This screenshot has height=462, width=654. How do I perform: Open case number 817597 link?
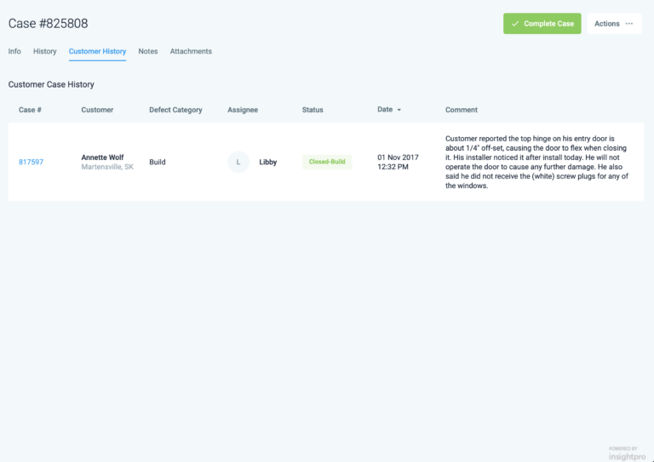(31, 162)
